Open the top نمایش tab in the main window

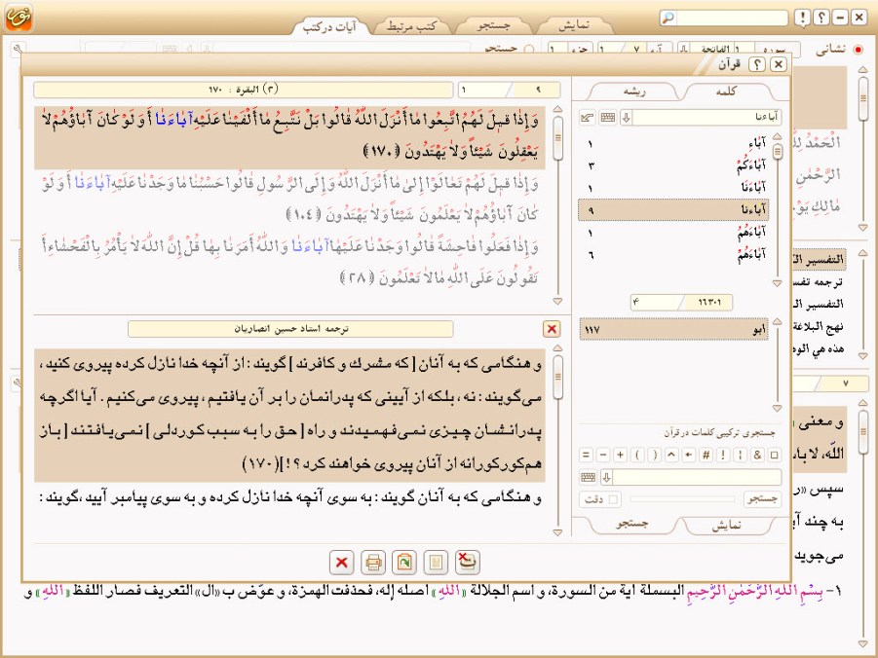click(x=573, y=25)
